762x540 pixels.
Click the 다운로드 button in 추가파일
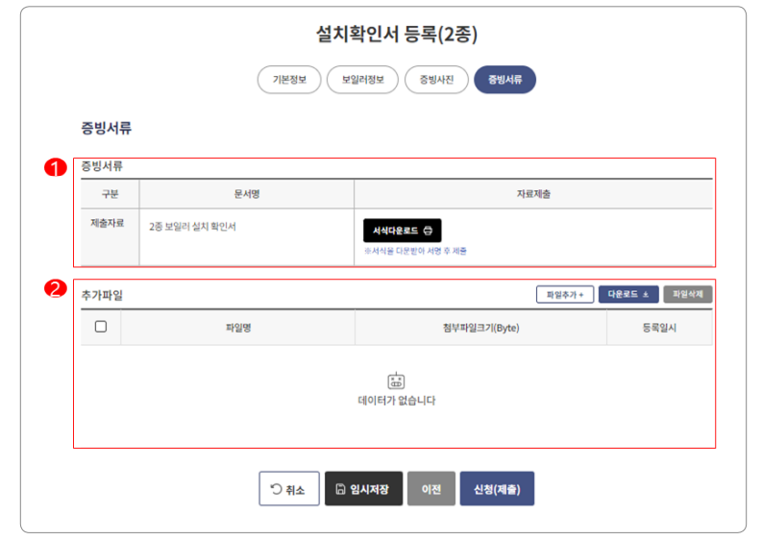click(628, 295)
